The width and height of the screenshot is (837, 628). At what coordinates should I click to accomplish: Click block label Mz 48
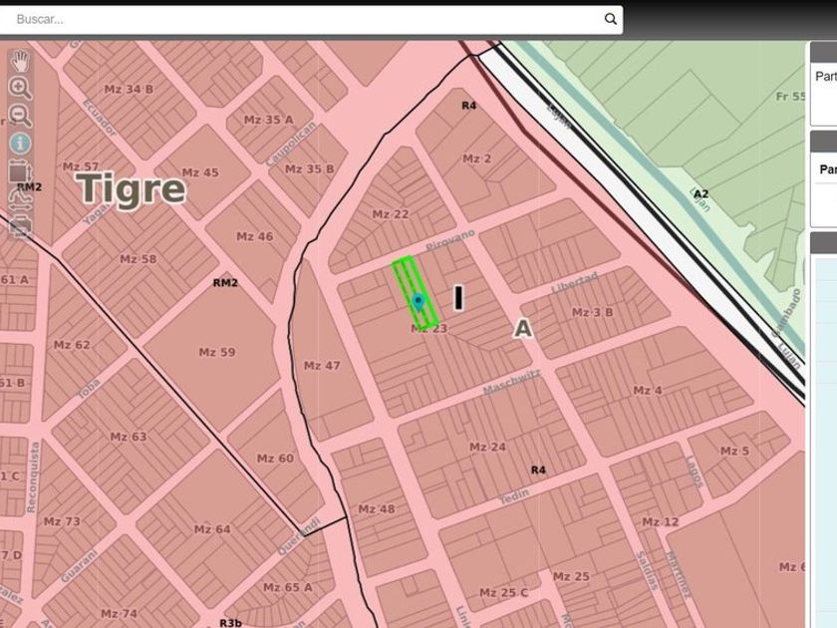coord(377,509)
